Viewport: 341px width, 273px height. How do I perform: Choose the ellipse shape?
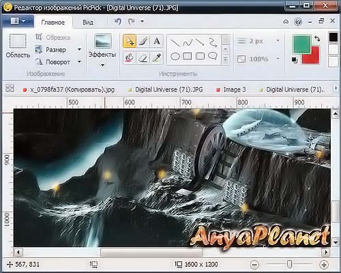coord(175,56)
